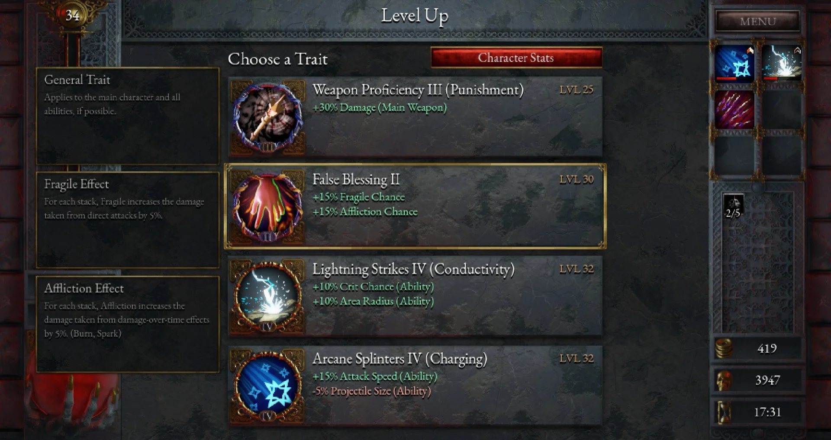Select the Lightning Strikes IV (Conductivity) trait row

(415, 297)
